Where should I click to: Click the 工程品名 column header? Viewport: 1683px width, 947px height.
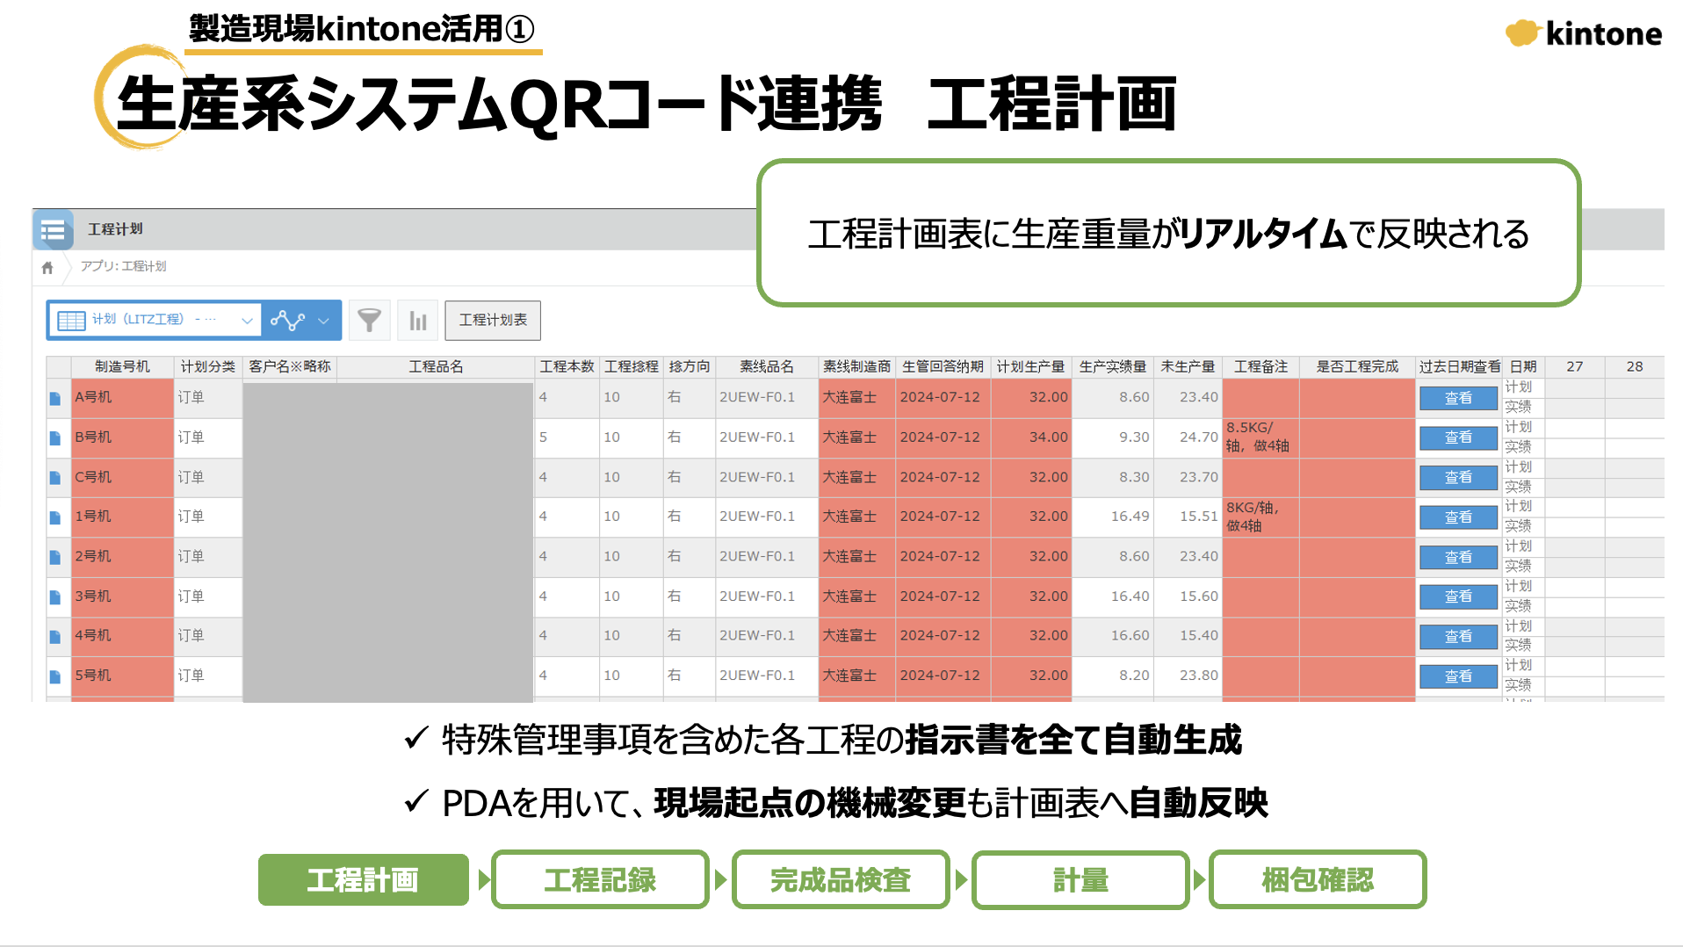point(436,367)
